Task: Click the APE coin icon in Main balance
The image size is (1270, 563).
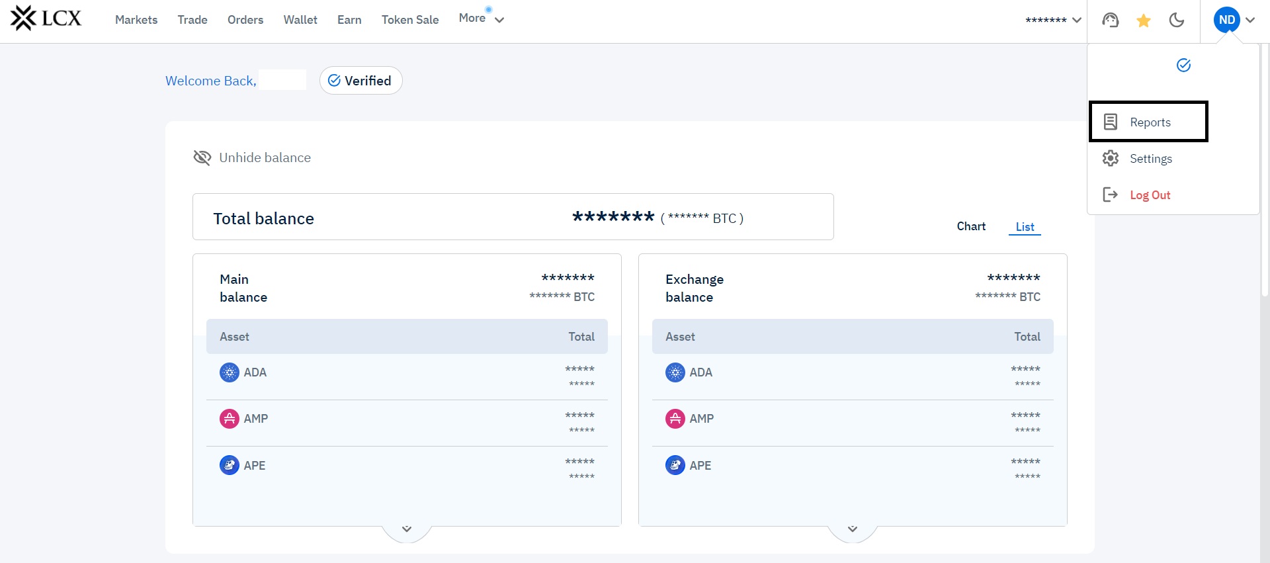Action: (x=230, y=465)
